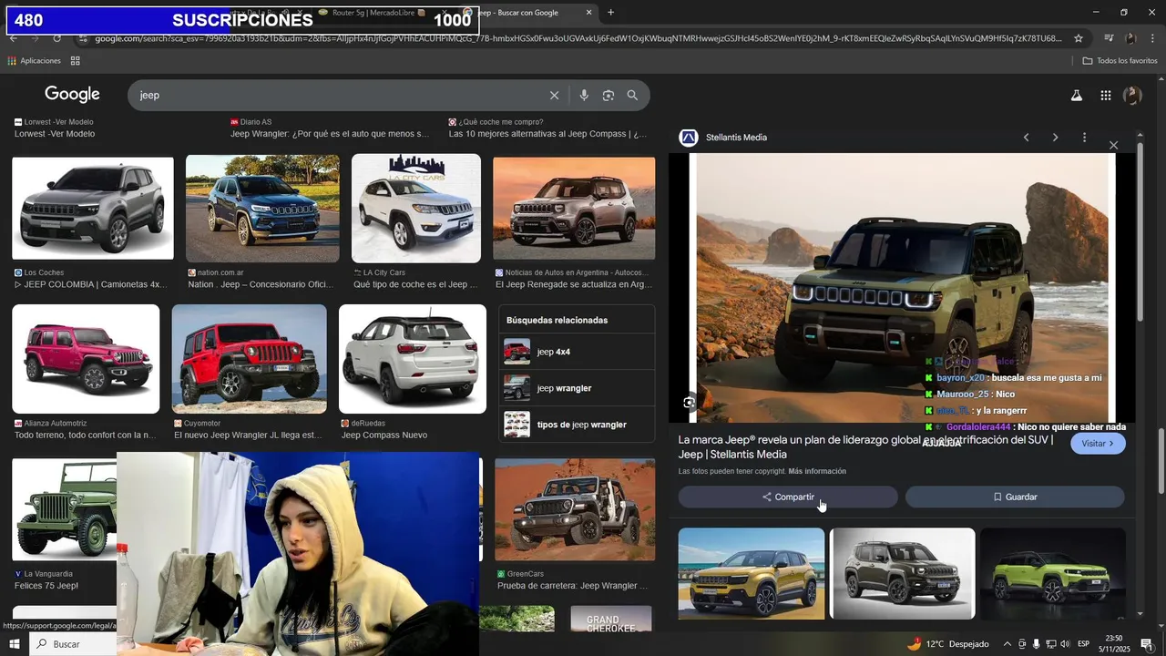Show previous image in preview panel
1166x656 pixels.
[1027, 138]
